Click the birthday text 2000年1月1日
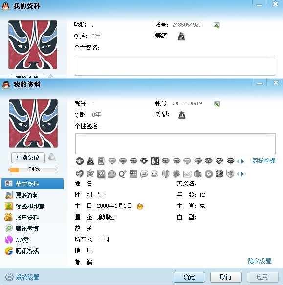 click(x=114, y=206)
